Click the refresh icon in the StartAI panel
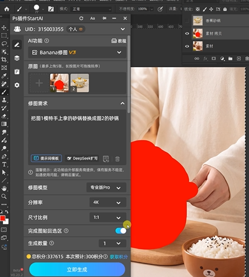 (81, 18)
